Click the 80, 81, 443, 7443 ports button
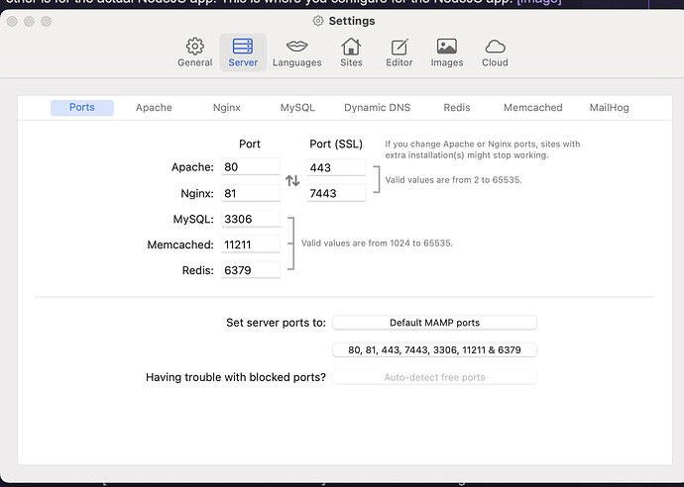Image resolution: width=684 pixels, height=487 pixels. pyautogui.click(x=434, y=349)
